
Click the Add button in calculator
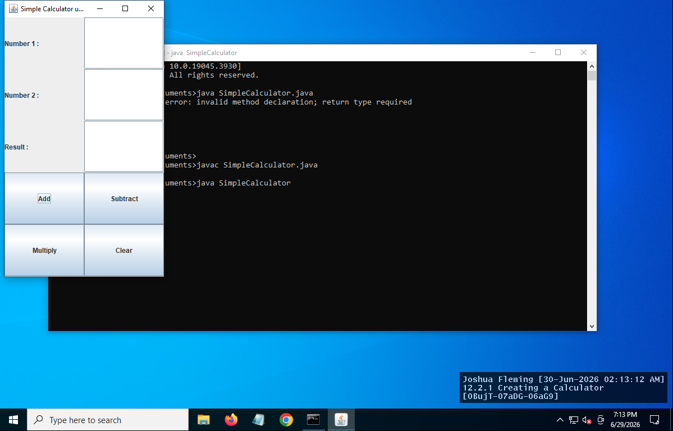click(44, 198)
